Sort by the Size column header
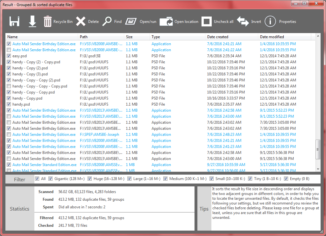 (137, 37)
